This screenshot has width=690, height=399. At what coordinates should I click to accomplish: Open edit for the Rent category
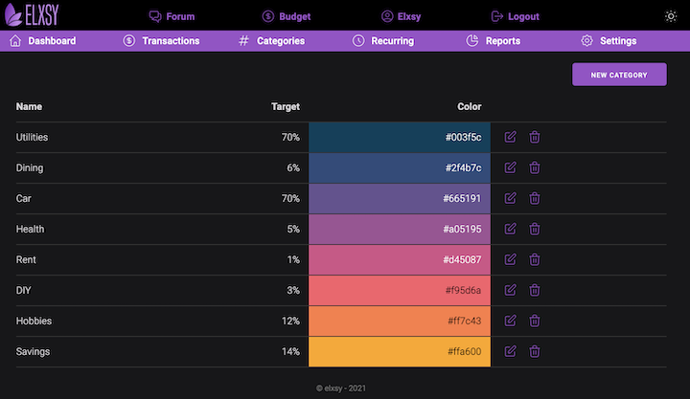pos(510,259)
